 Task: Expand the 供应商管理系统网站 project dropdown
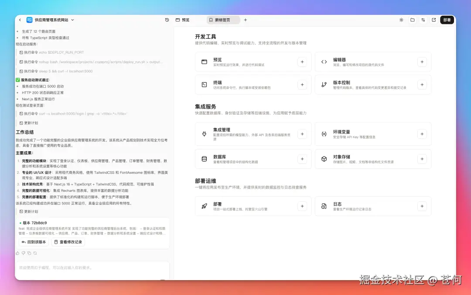pyautogui.click(x=72, y=20)
